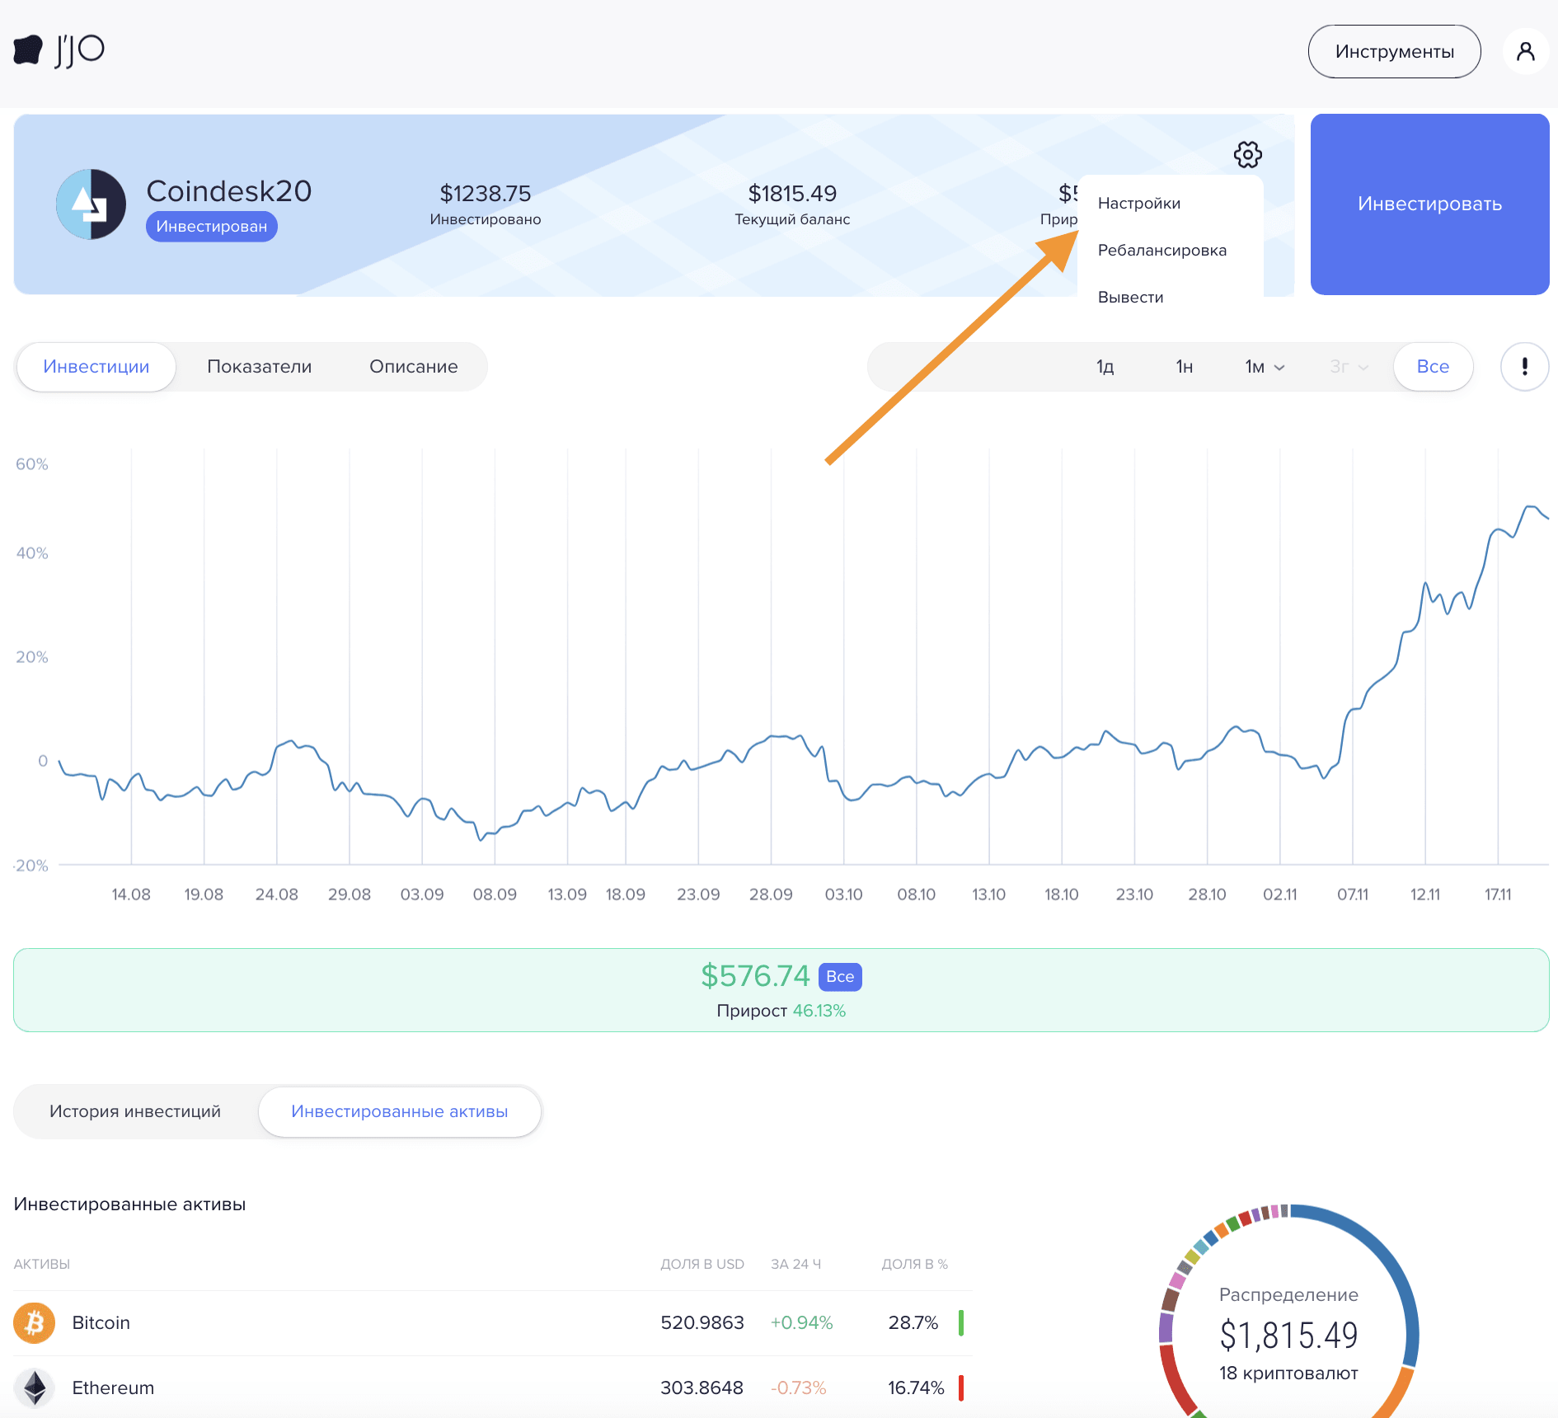Viewport: 1558px width, 1418px height.
Task: Click the Ethereum 24h change -0.73%
Action: (x=798, y=1387)
